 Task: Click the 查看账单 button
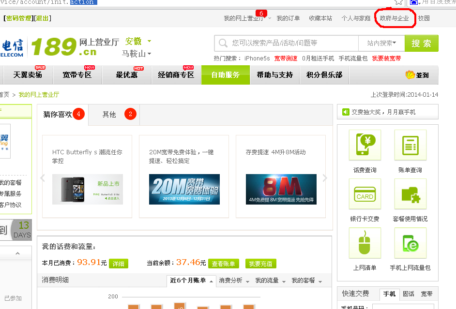coord(223,264)
